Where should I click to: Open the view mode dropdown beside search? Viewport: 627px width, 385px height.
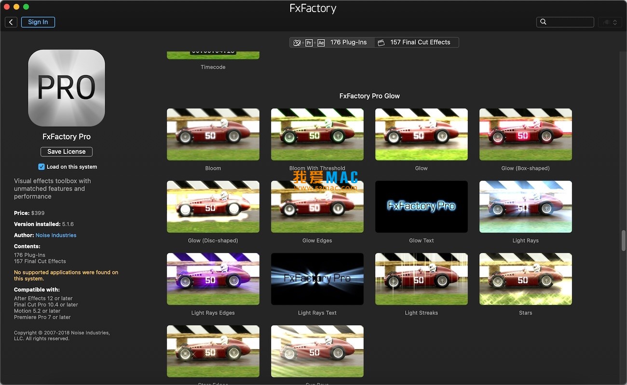tap(610, 22)
